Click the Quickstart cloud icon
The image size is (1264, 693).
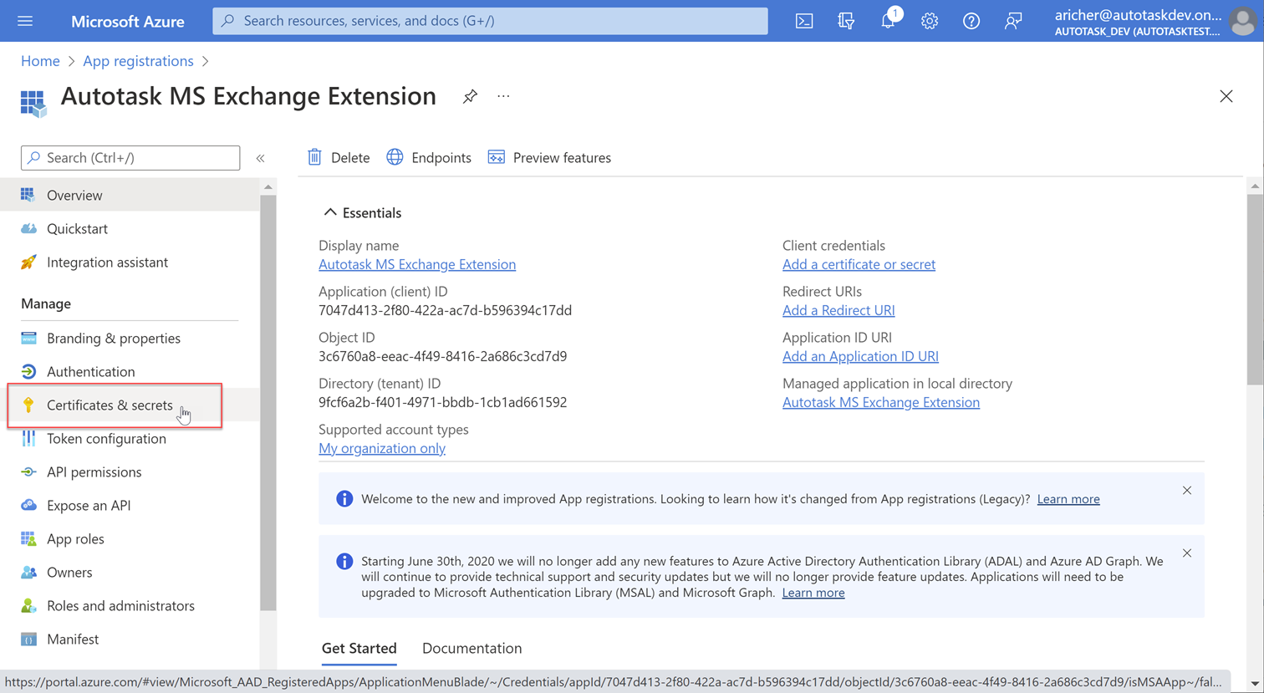(28, 228)
